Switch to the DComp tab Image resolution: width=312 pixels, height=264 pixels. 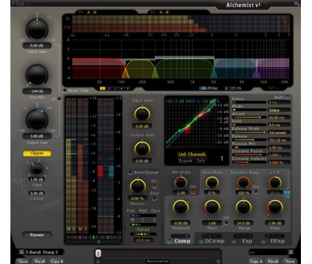click(215, 241)
